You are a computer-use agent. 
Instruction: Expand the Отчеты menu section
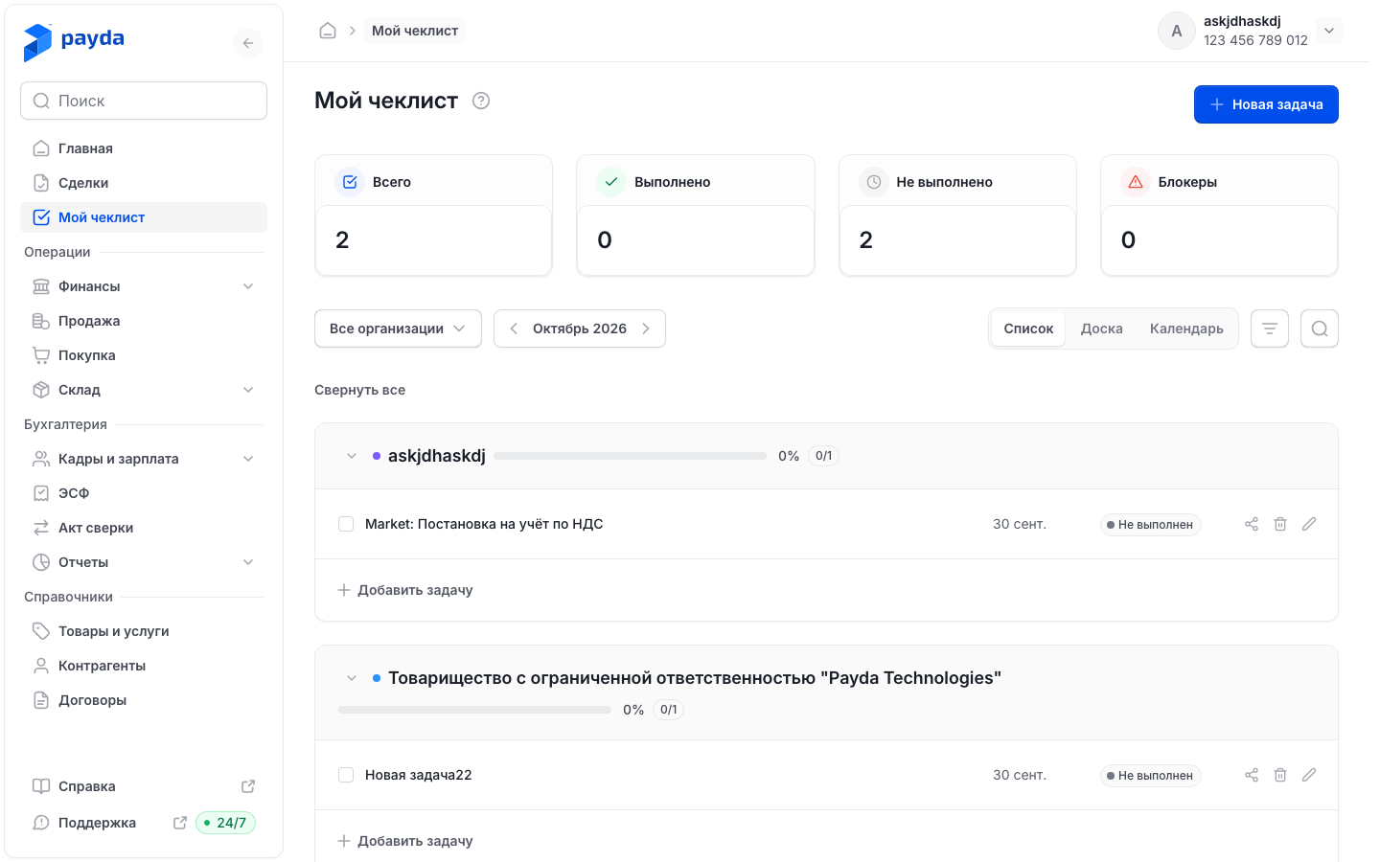(x=144, y=562)
